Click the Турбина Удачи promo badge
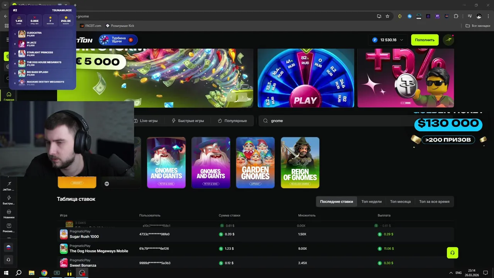 [118, 40]
